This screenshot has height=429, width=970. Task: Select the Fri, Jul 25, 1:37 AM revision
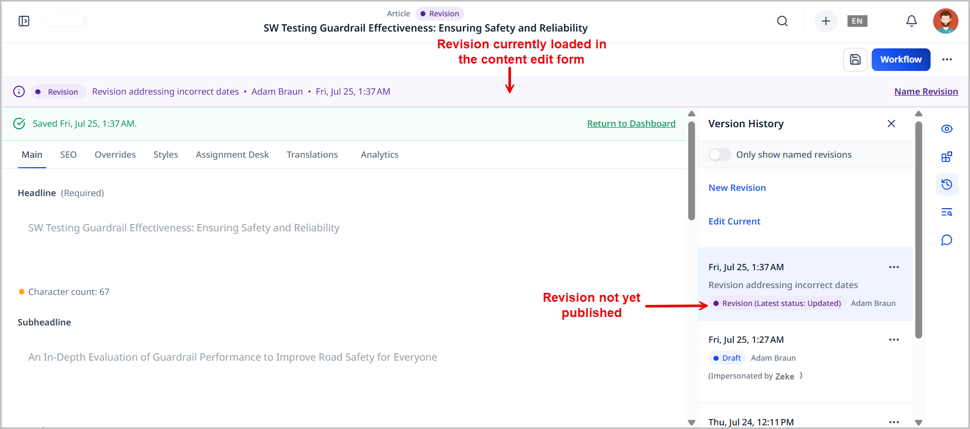click(x=805, y=284)
